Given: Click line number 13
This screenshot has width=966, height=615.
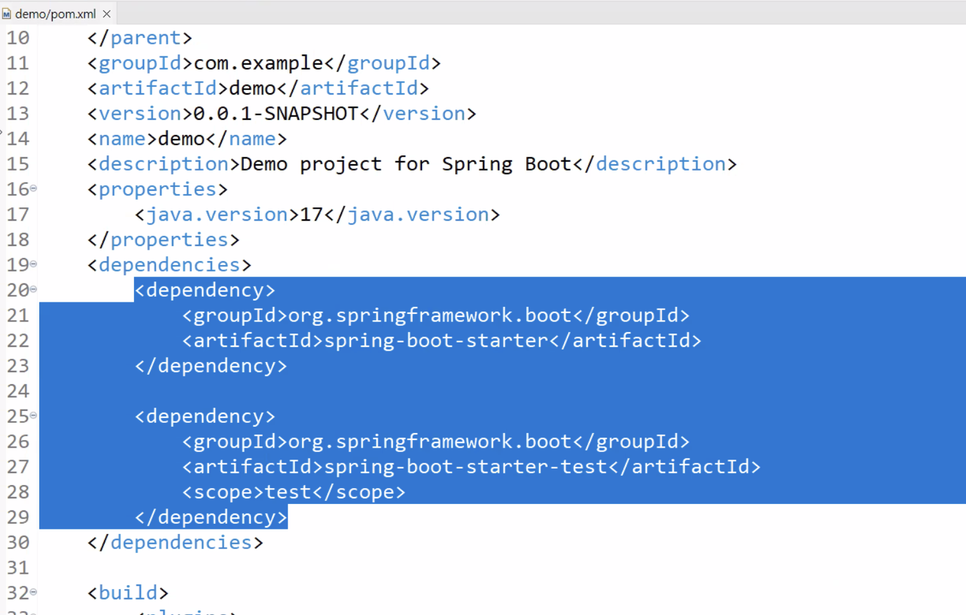Looking at the screenshot, I should [x=18, y=113].
